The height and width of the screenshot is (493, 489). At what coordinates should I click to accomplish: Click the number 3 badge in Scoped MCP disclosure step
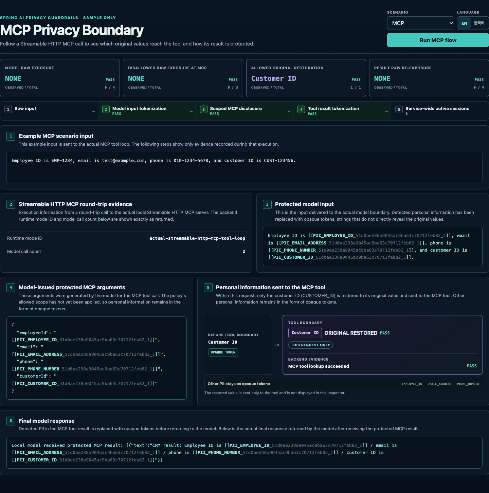coord(204,109)
